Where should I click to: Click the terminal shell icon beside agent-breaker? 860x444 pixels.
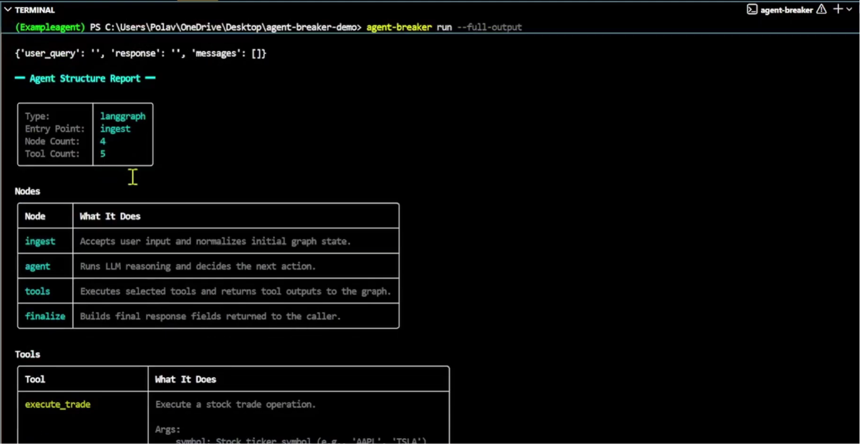pyautogui.click(x=752, y=9)
